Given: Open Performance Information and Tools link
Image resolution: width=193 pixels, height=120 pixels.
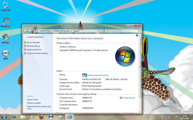Looking at the screenshot, I should [x=39, y=107].
